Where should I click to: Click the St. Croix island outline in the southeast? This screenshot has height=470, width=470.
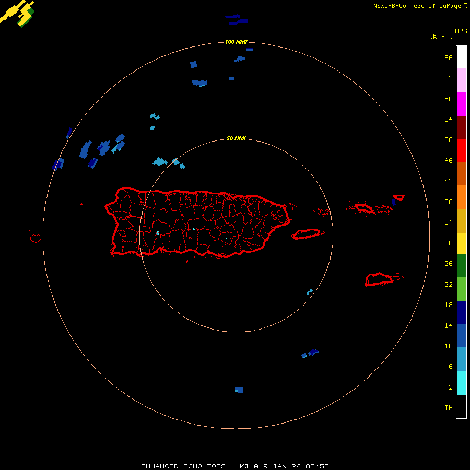(x=384, y=279)
